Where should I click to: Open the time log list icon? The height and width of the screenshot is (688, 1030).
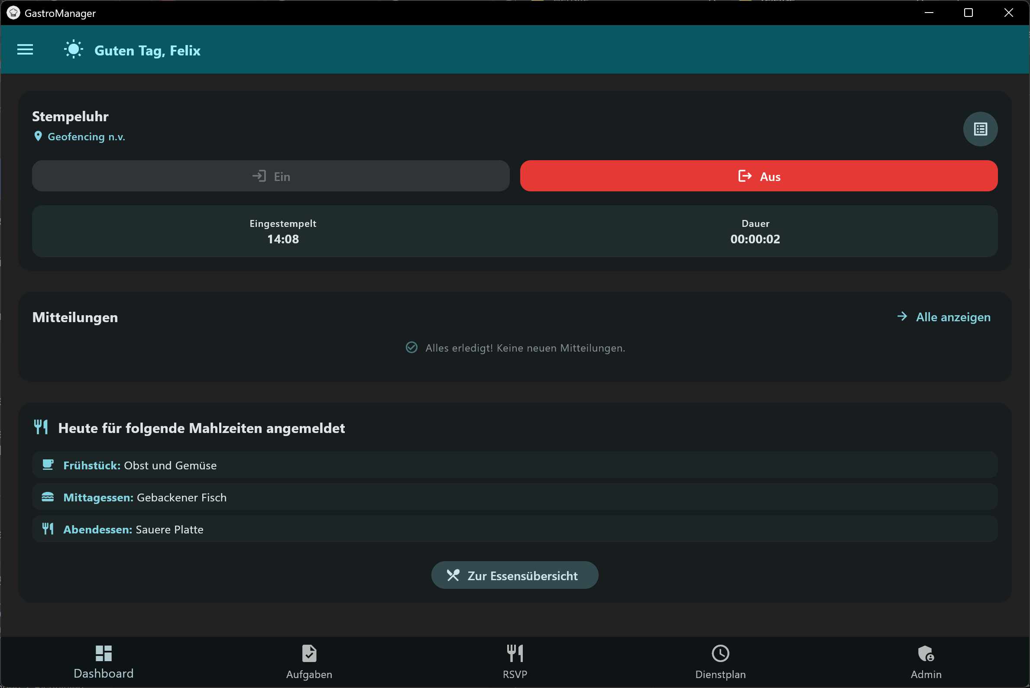point(980,129)
